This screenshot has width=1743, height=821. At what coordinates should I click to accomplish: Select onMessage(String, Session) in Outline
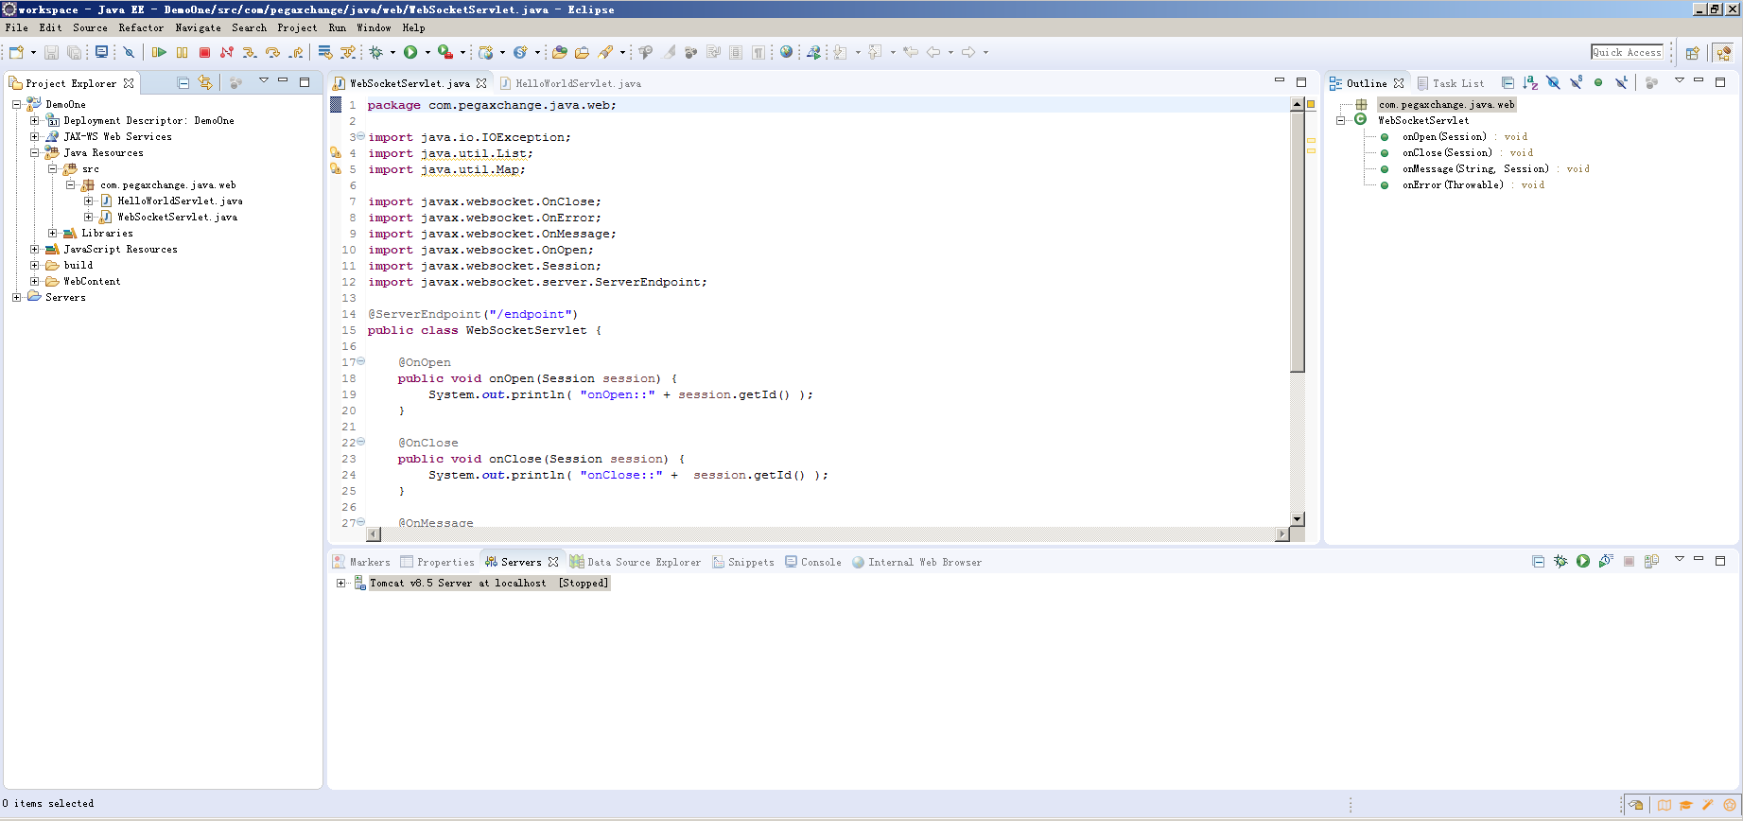pos(1475,168)
